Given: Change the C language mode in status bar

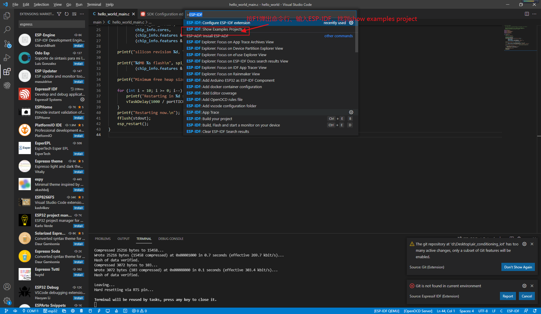Looking at the screenshot, I should (501, 311).
